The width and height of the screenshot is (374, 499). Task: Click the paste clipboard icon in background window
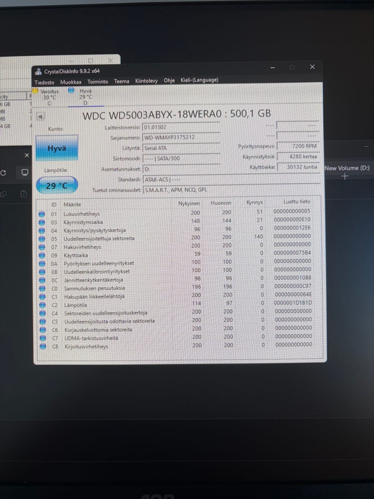tap(23, 194)
